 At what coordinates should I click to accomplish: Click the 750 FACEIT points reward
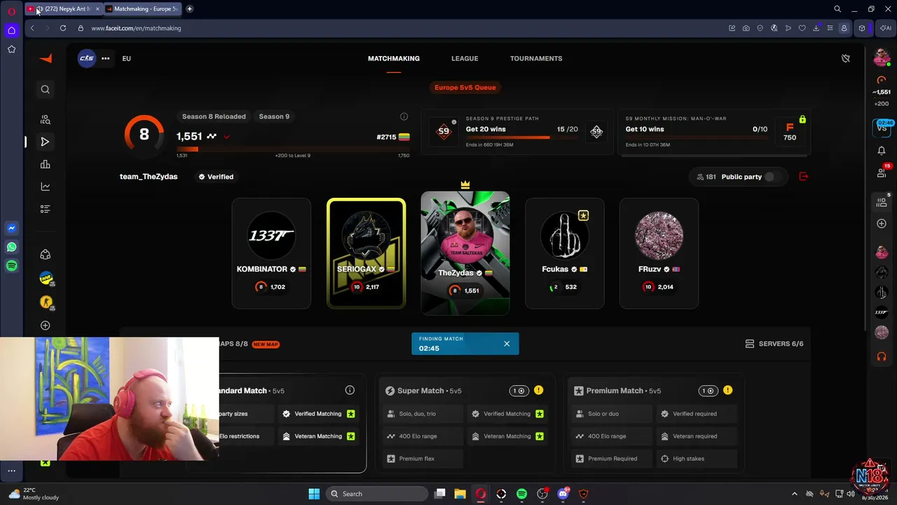[790, 132]
